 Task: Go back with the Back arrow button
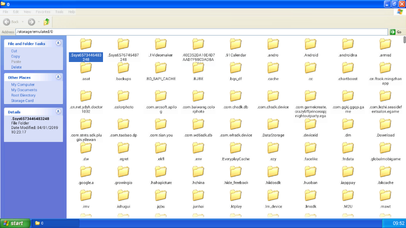[x=7, y=22]
